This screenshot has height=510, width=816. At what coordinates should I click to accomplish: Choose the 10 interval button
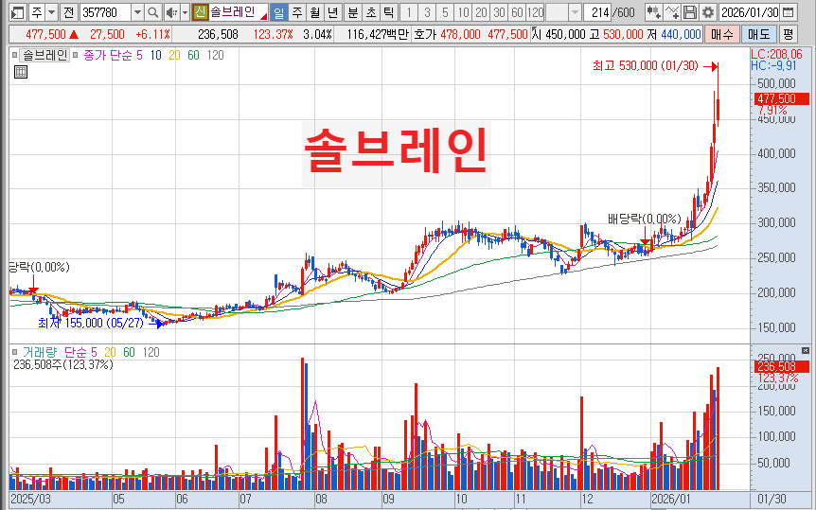[463, 12]
